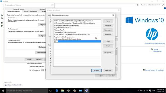This screenshot has width=166, height=93.
Task: Refresh the Control Panel address bar
Action: coord(137,5)
